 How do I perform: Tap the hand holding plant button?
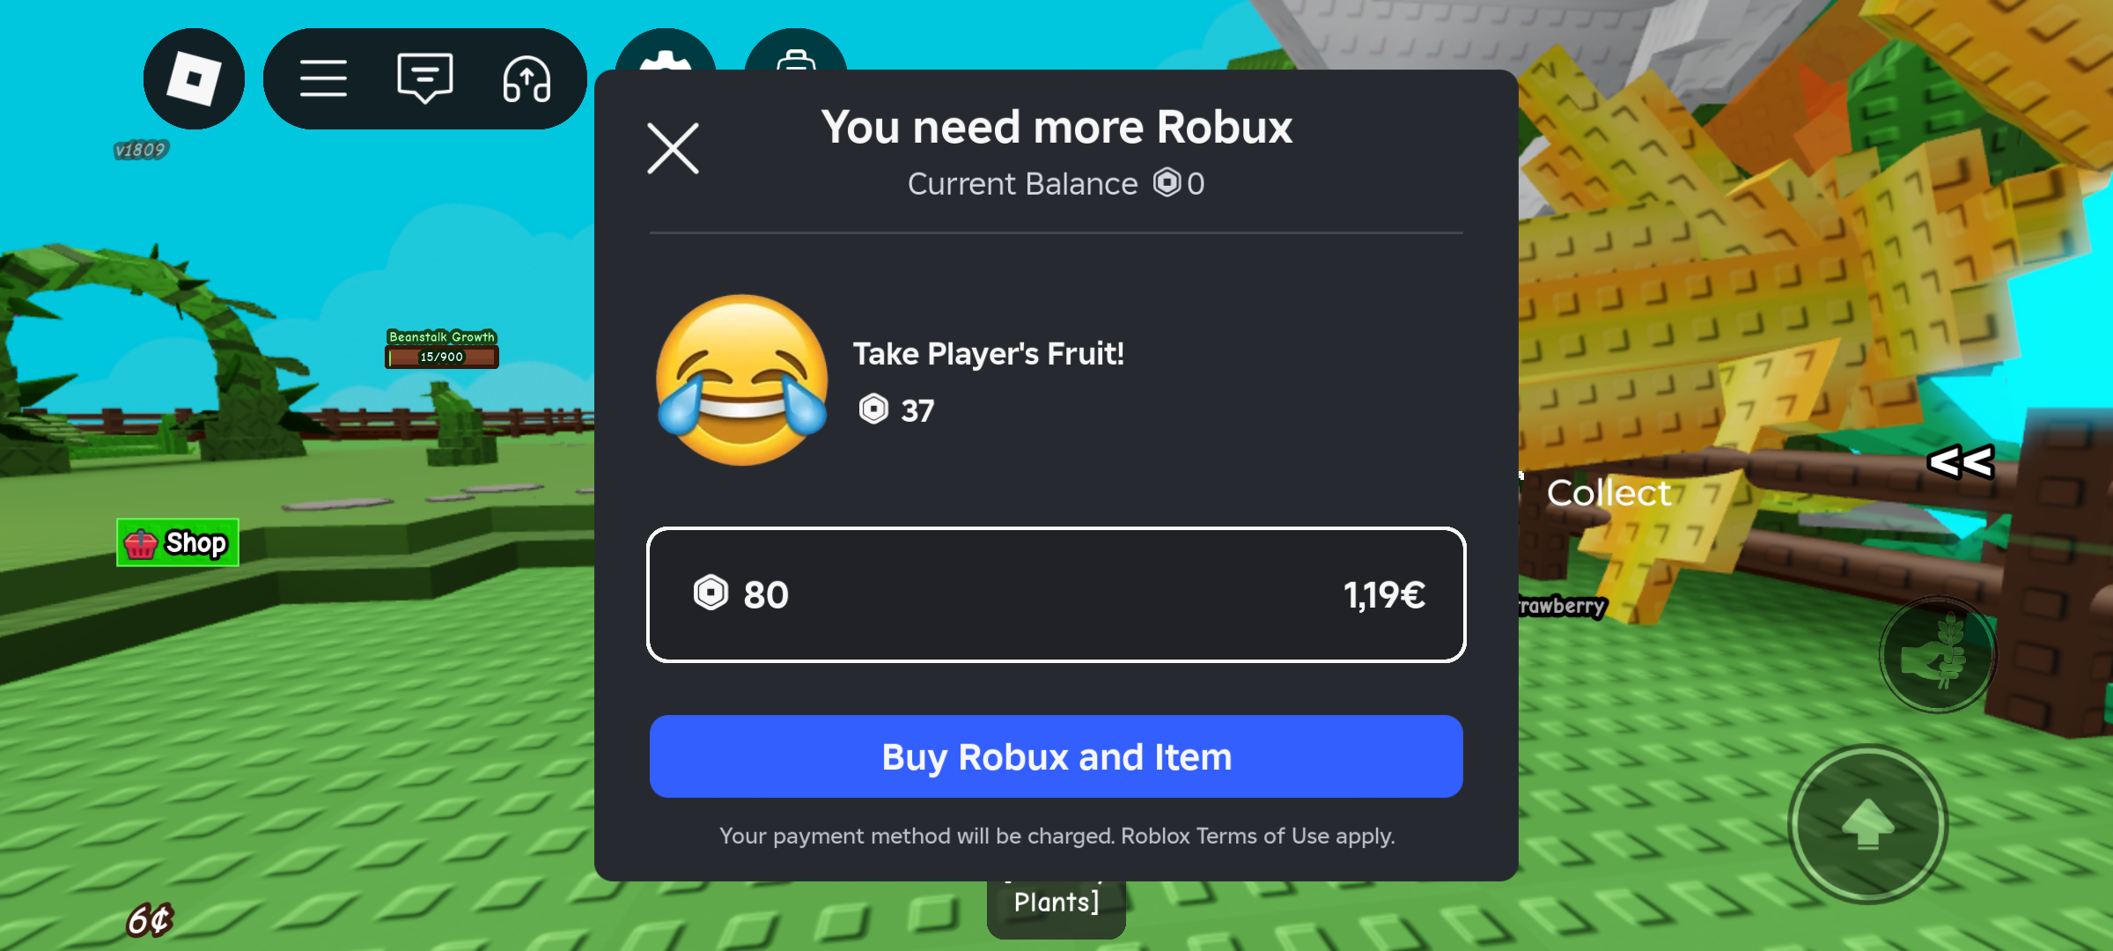click(x=1938, y=654)
